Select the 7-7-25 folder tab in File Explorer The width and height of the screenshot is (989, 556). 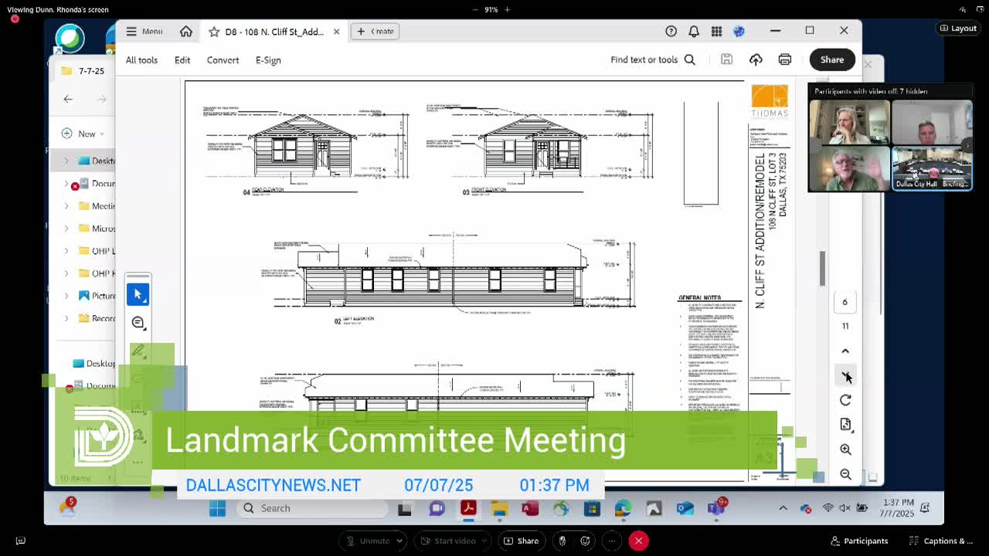click(x=83, y=71)
